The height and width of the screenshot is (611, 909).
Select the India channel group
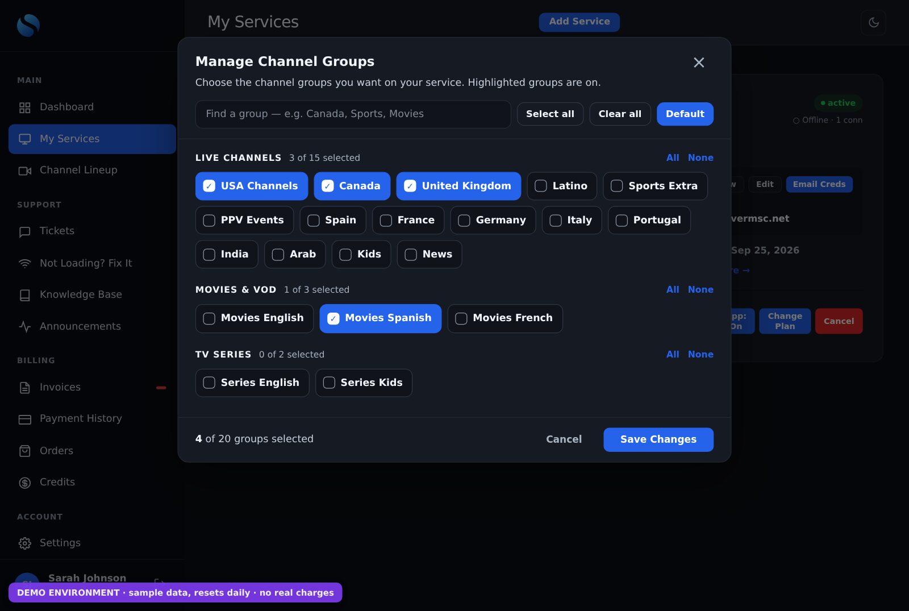click(x=227, y=254)
